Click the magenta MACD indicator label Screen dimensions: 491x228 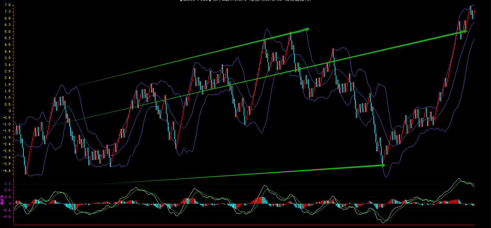pos(2,200)
